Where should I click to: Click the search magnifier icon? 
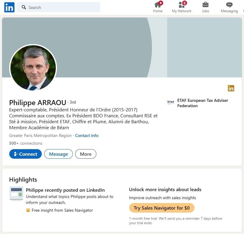[24, 7]
